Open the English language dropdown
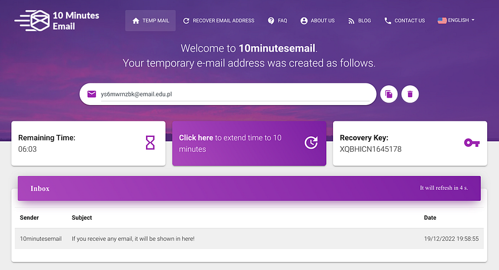Image resolution: width=499 pixels, height=270 pixels. (x=456, y=21)
